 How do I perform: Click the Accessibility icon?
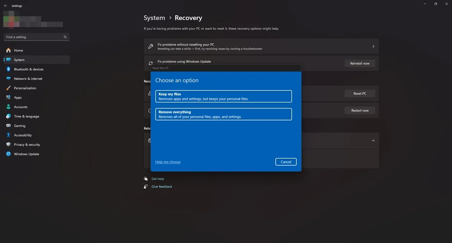(8, 135)
